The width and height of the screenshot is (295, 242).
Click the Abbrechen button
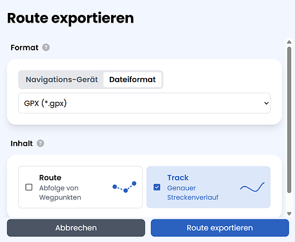coord(76,228)
